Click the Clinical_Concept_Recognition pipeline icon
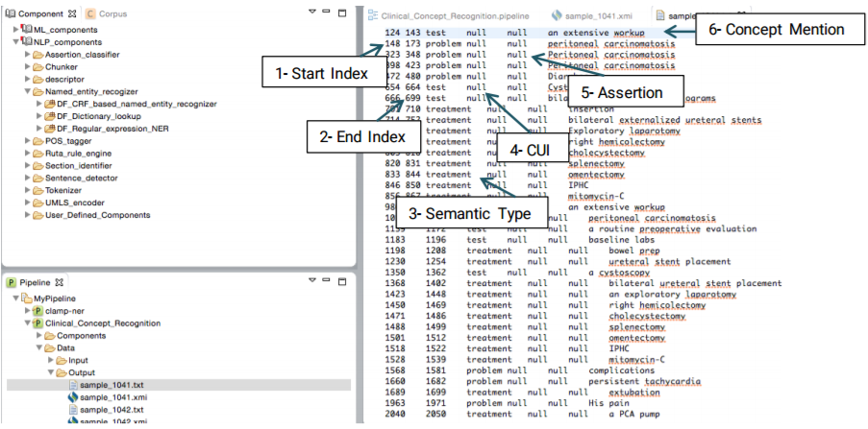The image size is (868, 429). click(37, 323)
